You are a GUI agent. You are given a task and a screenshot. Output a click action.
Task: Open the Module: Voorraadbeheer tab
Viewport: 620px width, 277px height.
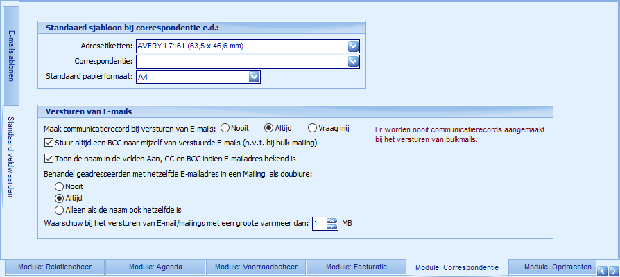point(256,267)
